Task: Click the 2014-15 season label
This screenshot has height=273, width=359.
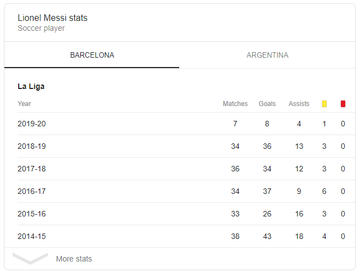Action: click(32, 236)
